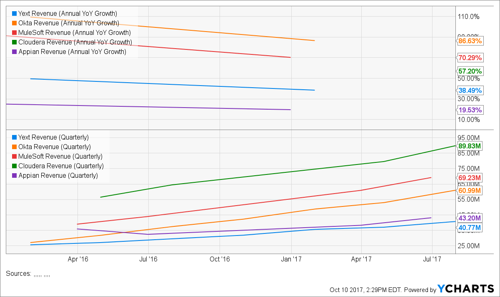Click the orange Okta YoY Growth legend swatch

[x=15, y=23]
